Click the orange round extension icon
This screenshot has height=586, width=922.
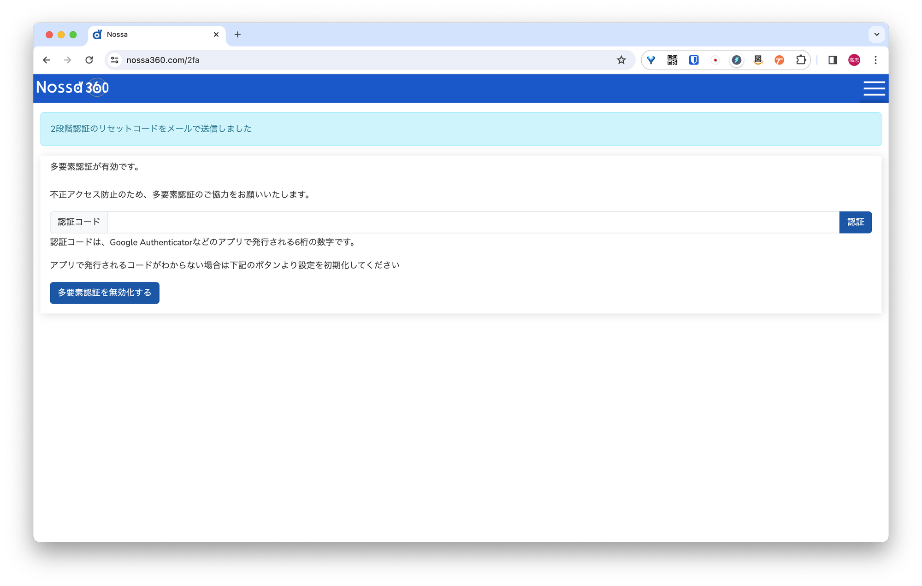click(780, 60)
